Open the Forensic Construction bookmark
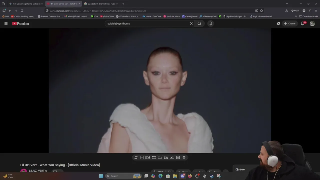 [50, 16]
